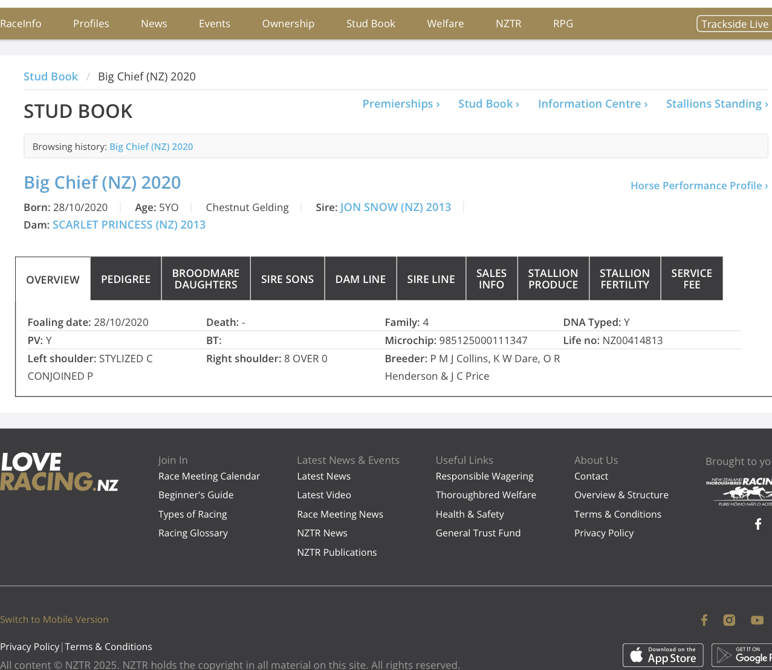Select the Sales Info tab
The height and width of the screenshot is (670, 772).
click(491, 279)
